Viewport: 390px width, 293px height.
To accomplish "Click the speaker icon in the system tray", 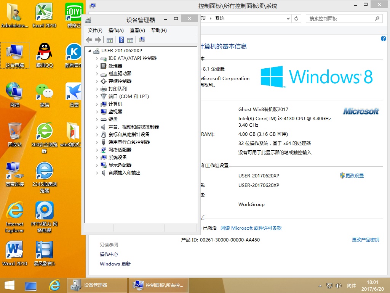I will [x=339, y=285].
